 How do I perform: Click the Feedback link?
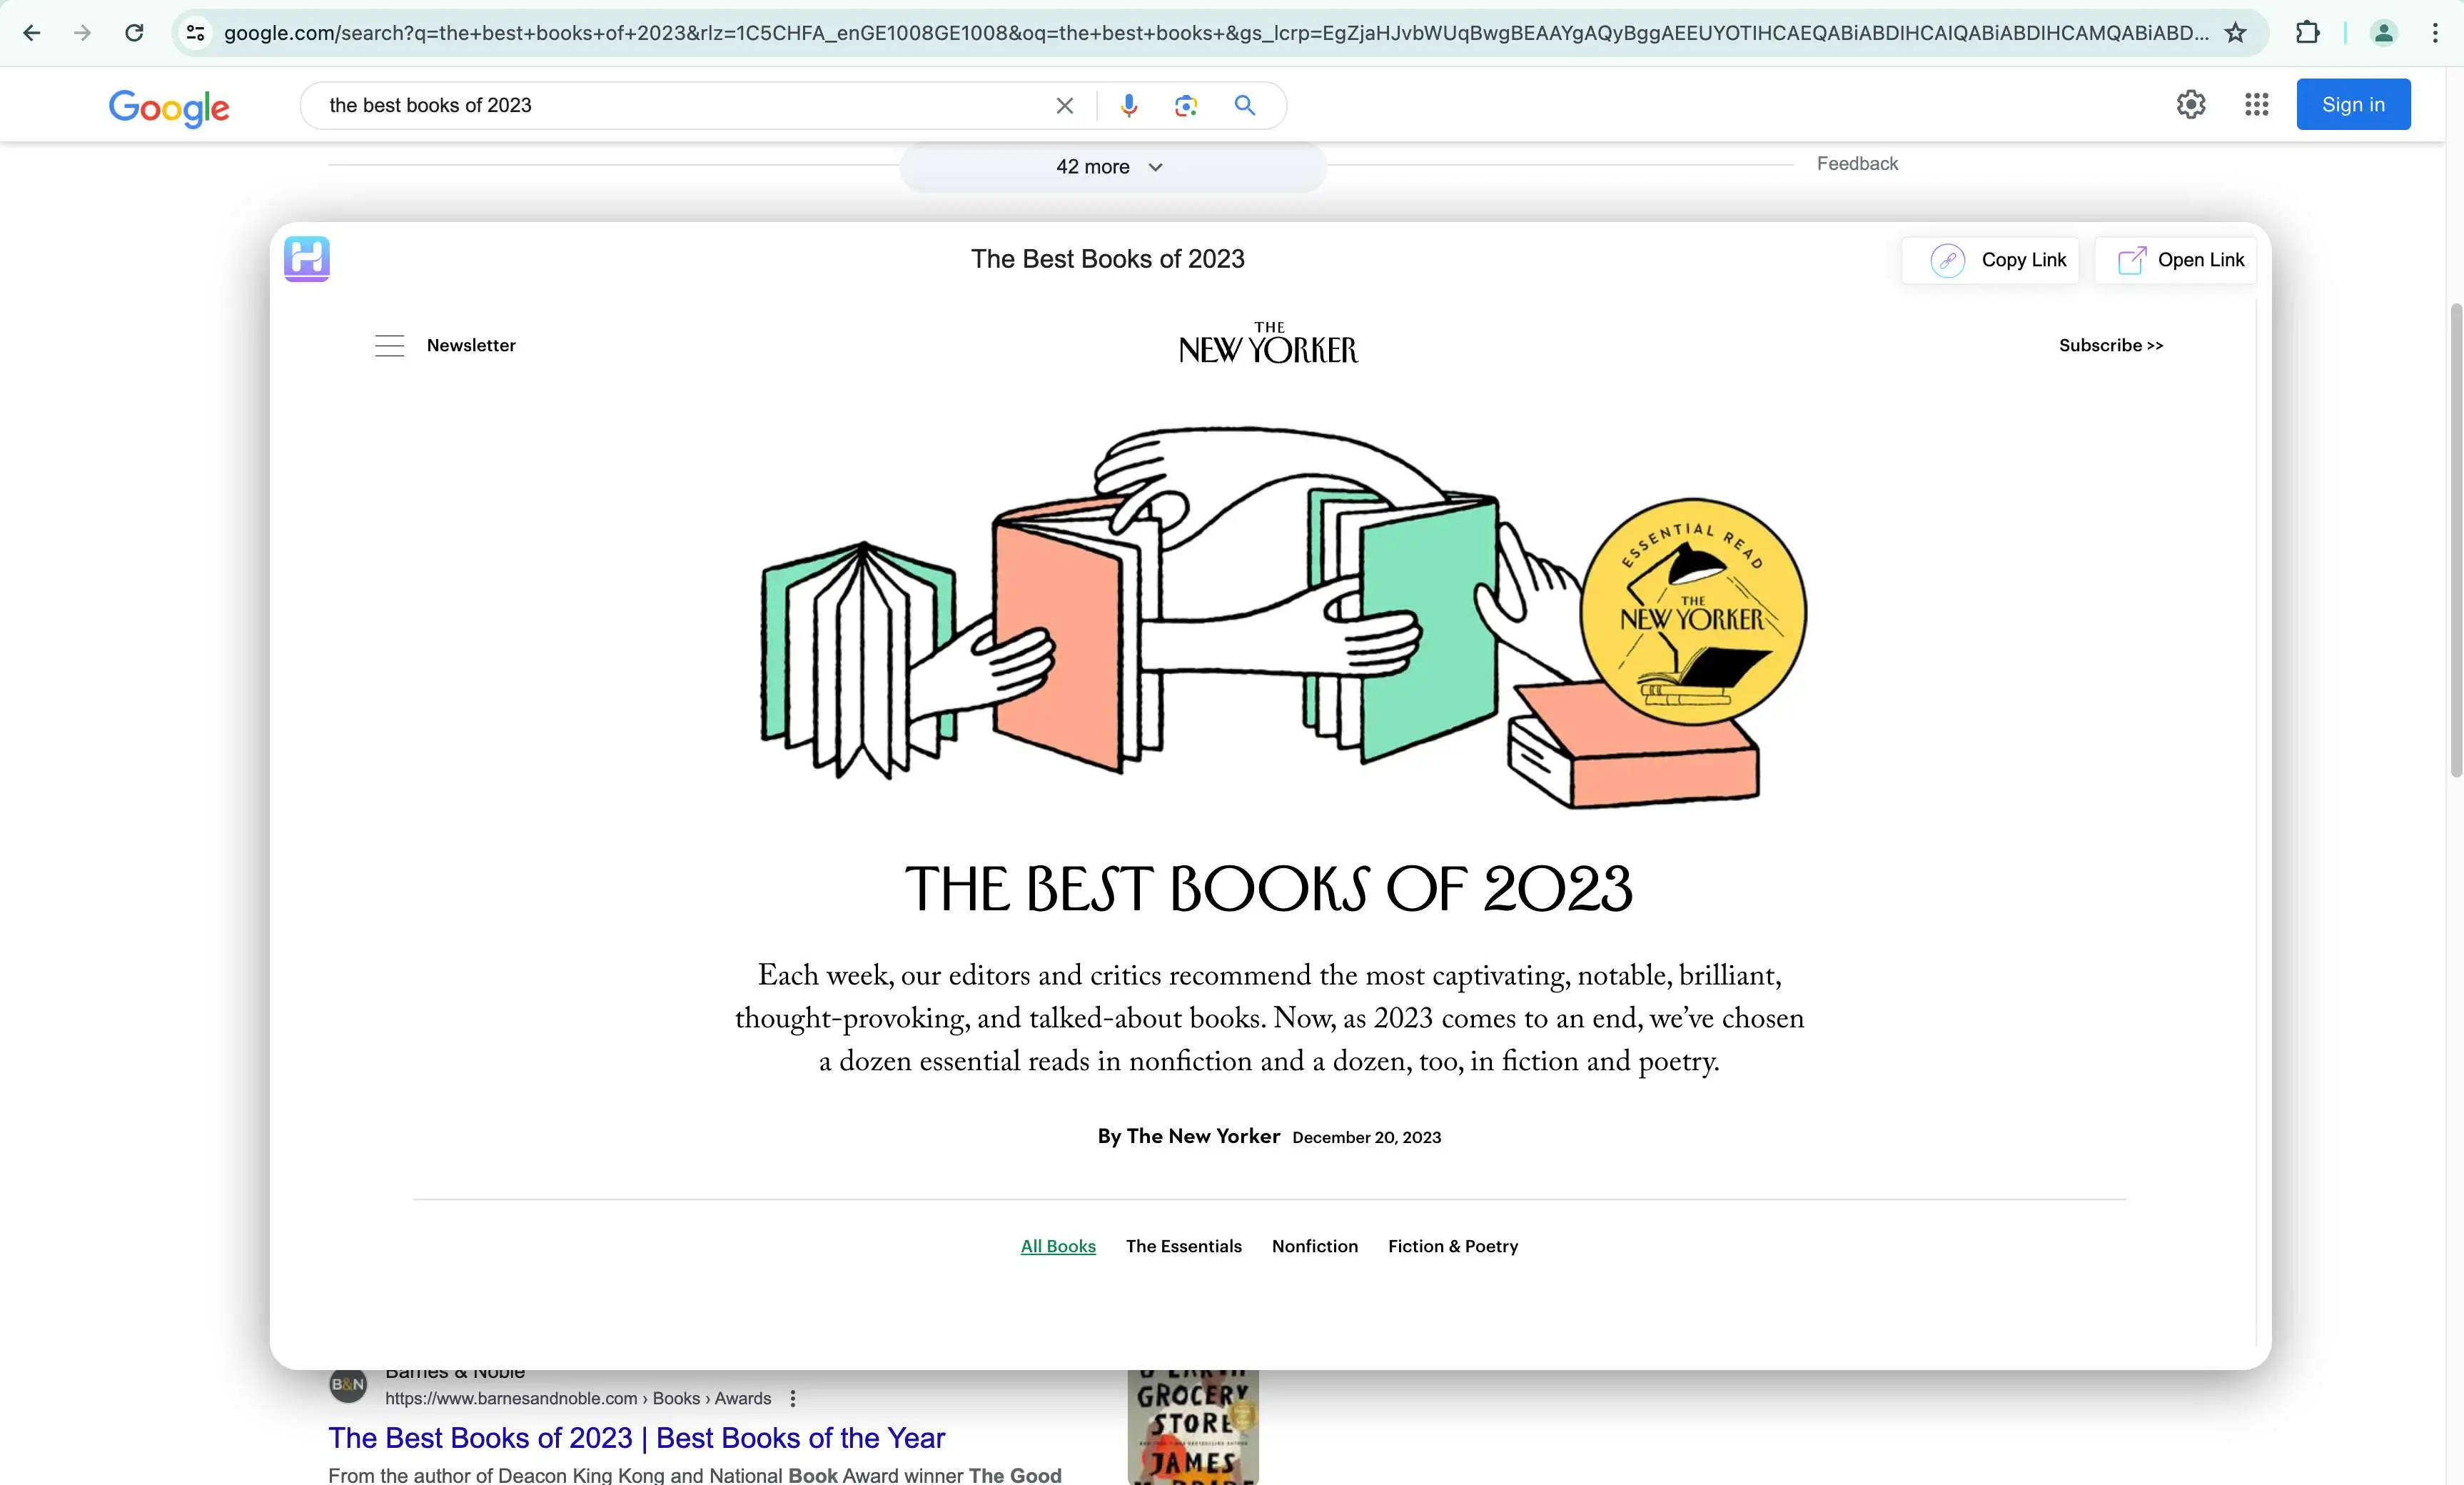point(1857,163)
